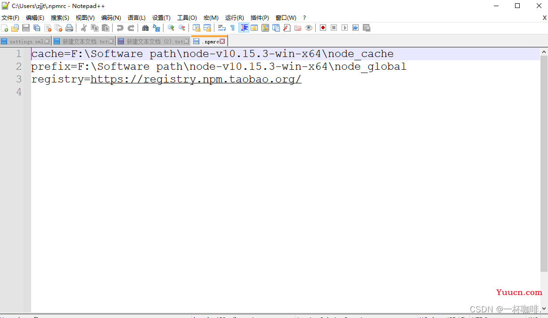Click the Paste toolbar icon
The height and width of the screenshot is (318, 548).
(x=106, y=28)
